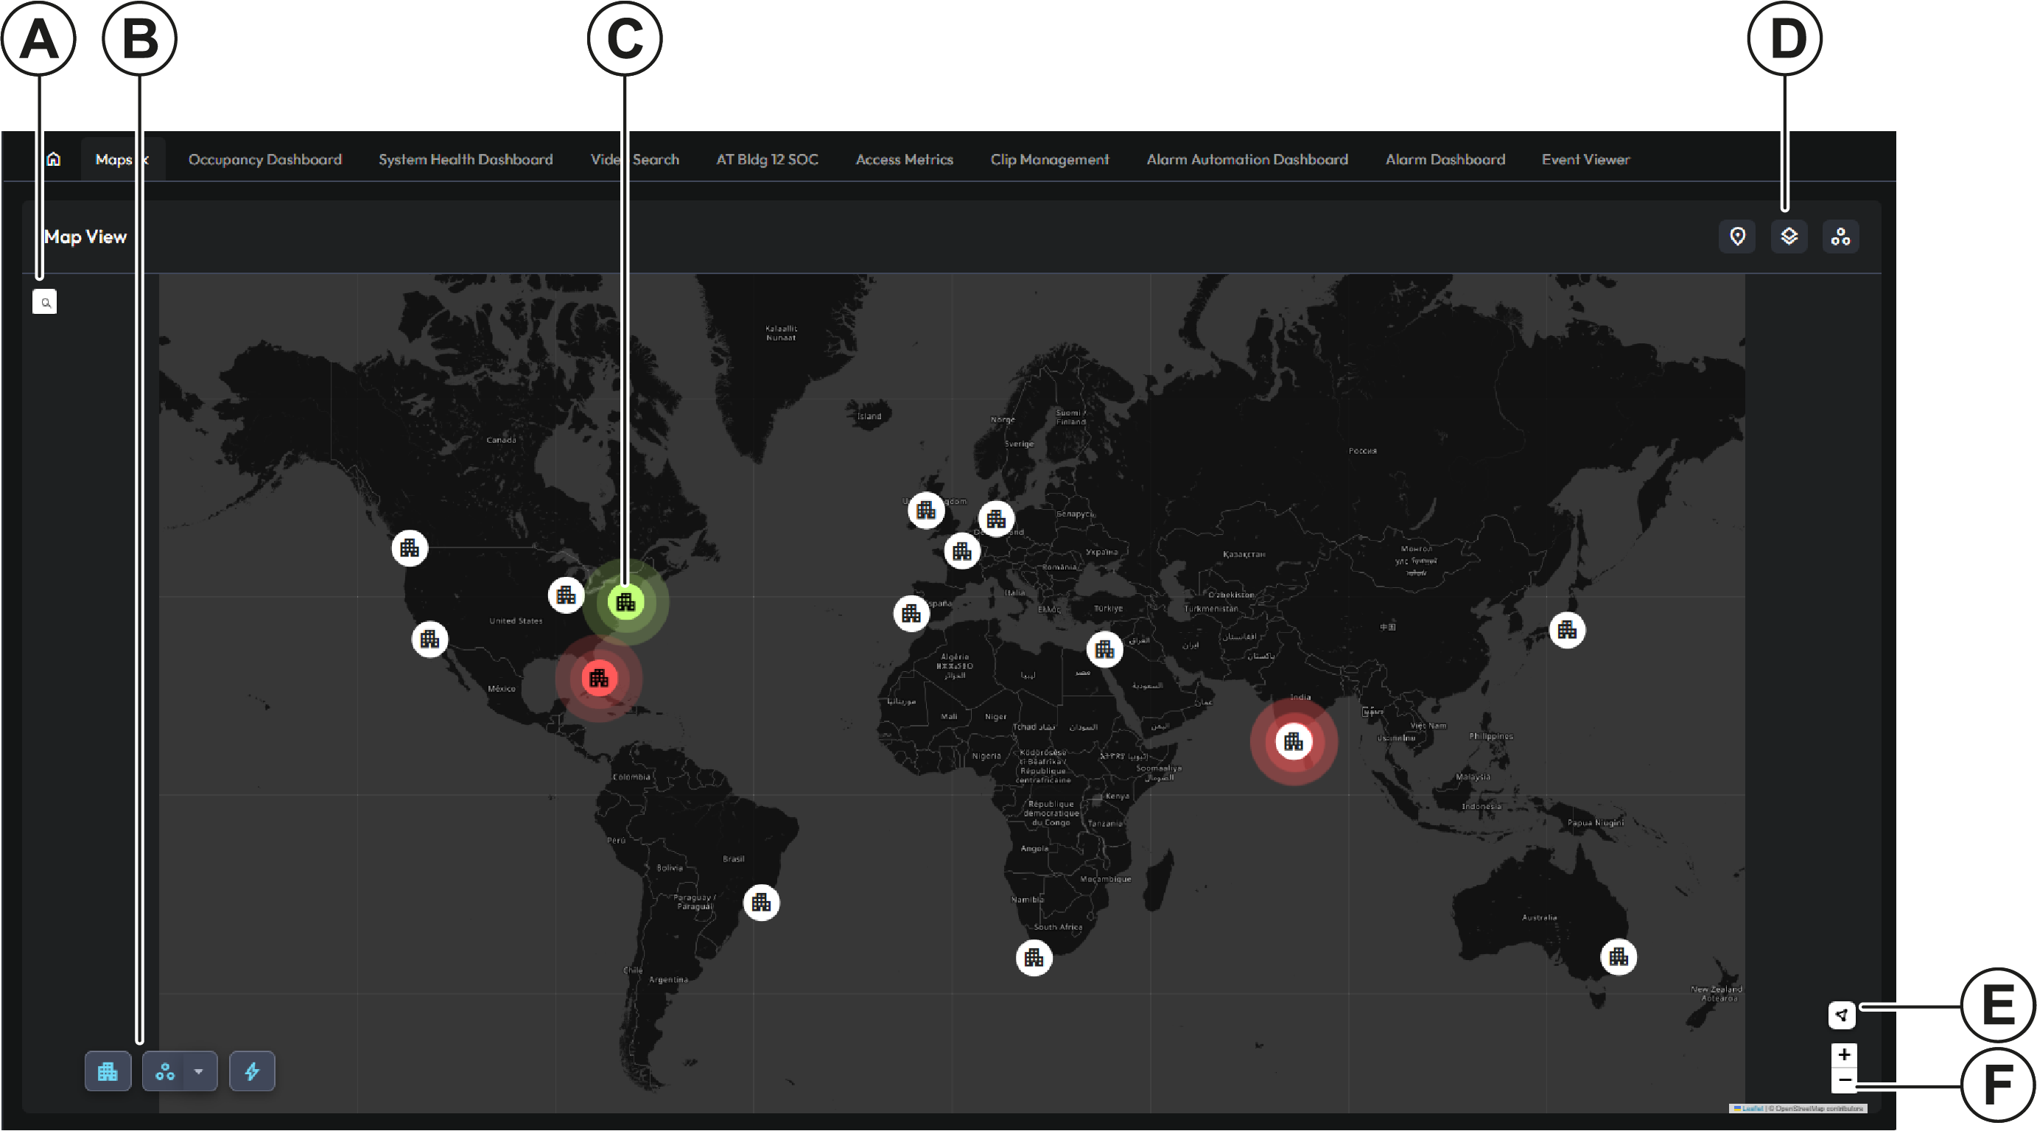Select the green highlighted building marker
This screenshot has width=2037, height=1131.
[625, 603]
